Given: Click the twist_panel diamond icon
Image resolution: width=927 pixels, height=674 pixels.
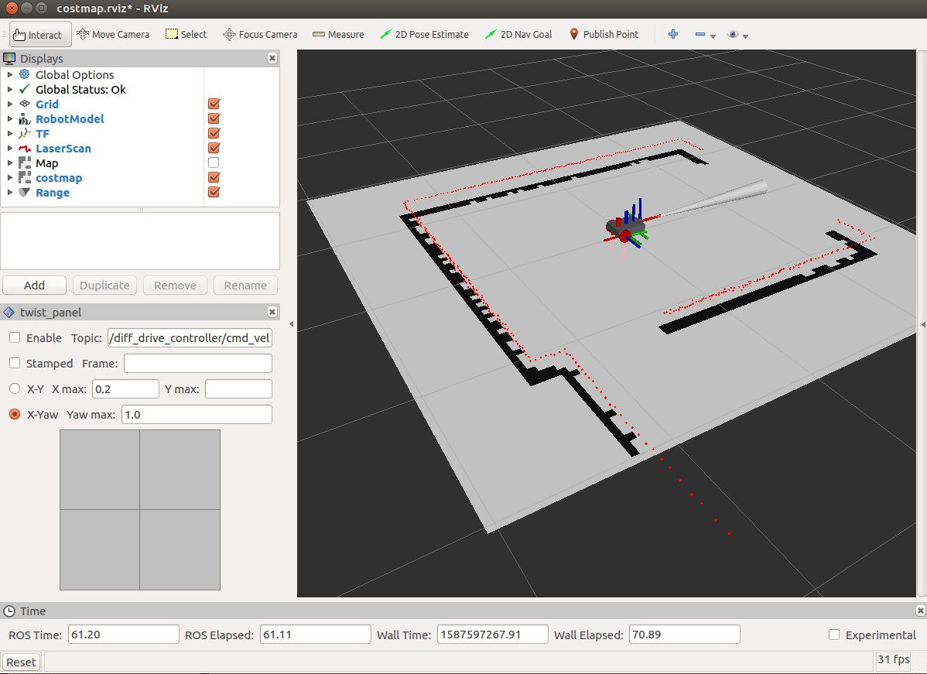Looking at the screenshot, I should tap(9, 312).
